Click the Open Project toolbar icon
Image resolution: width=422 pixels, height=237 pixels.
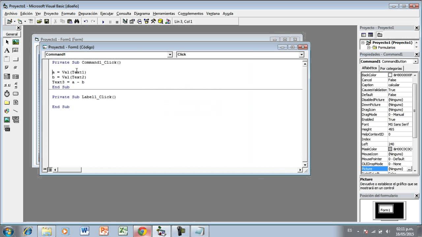(39, 21)
